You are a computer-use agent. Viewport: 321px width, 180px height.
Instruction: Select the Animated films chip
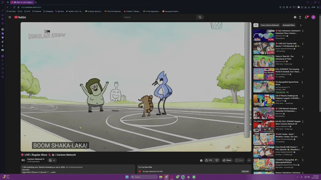pos(289,25)
